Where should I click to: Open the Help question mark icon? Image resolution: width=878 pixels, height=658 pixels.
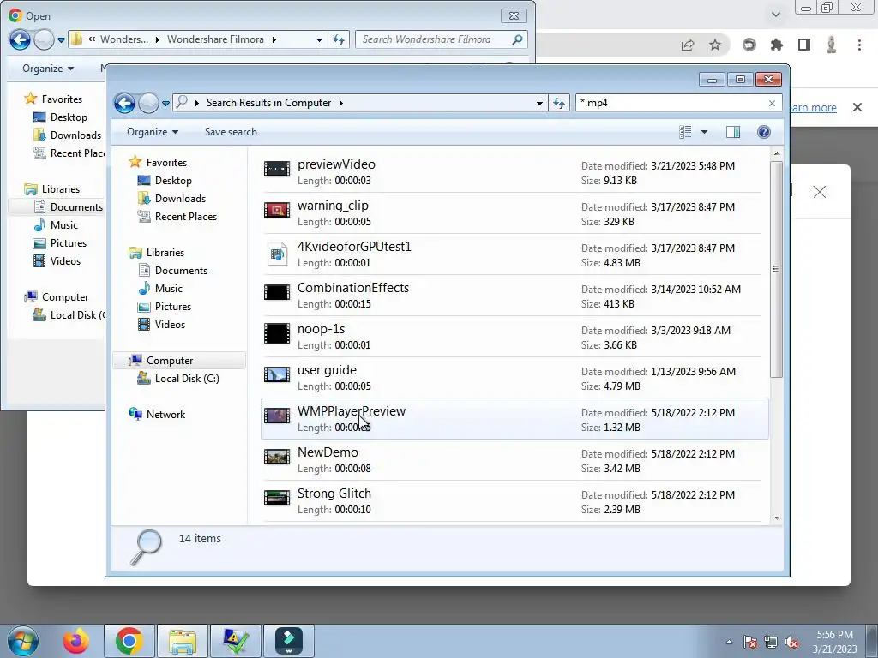[x=764, y=132]
